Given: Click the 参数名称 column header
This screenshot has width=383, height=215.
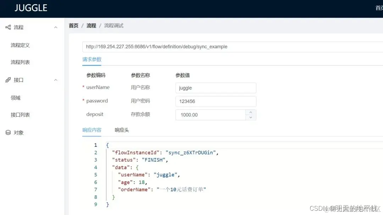Looking at the screenshot, I should pos(140,75).
